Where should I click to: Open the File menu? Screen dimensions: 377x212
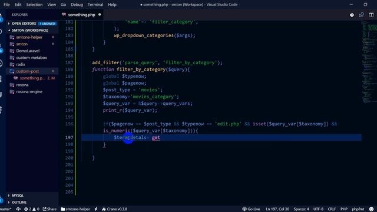6,5
